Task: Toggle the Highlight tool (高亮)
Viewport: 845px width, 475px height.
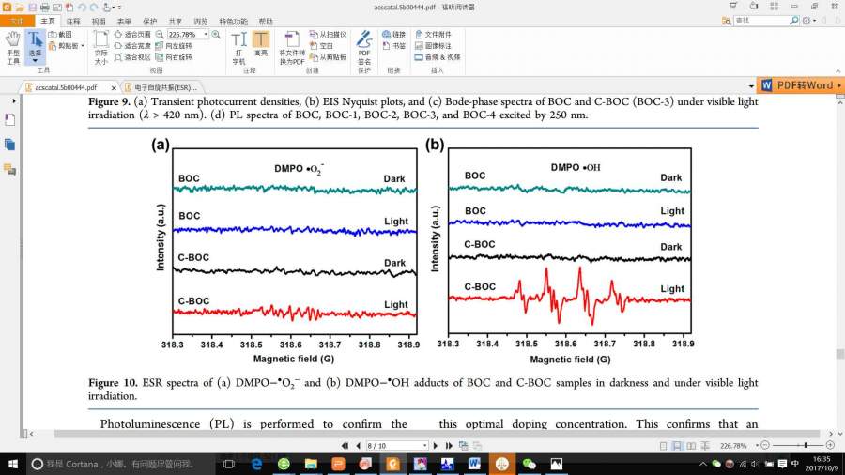Action: (x=261, y=44)
